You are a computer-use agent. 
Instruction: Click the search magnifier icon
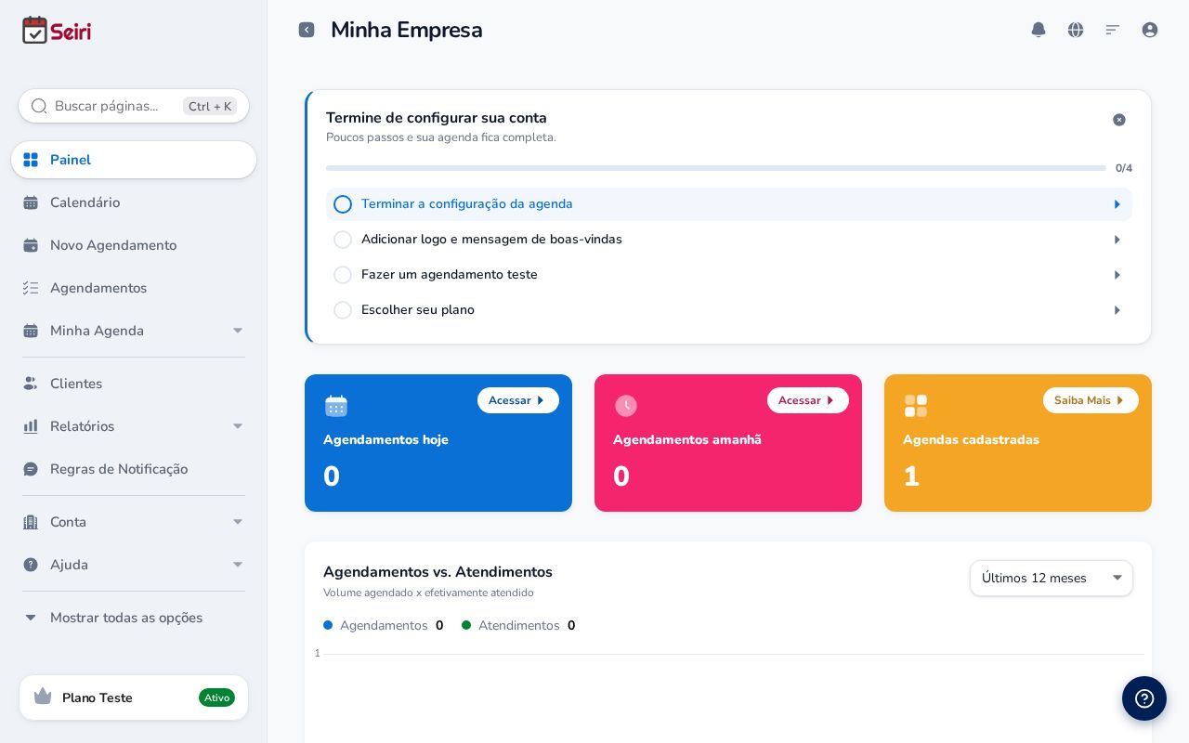tap(39, 106)
